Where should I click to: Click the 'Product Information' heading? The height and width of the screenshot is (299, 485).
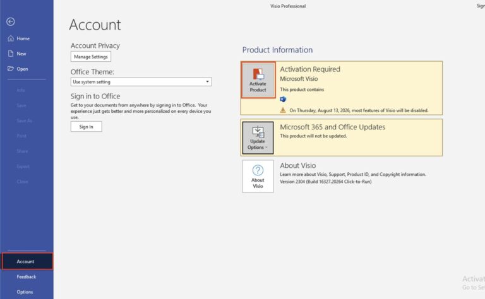coord(277,50)
